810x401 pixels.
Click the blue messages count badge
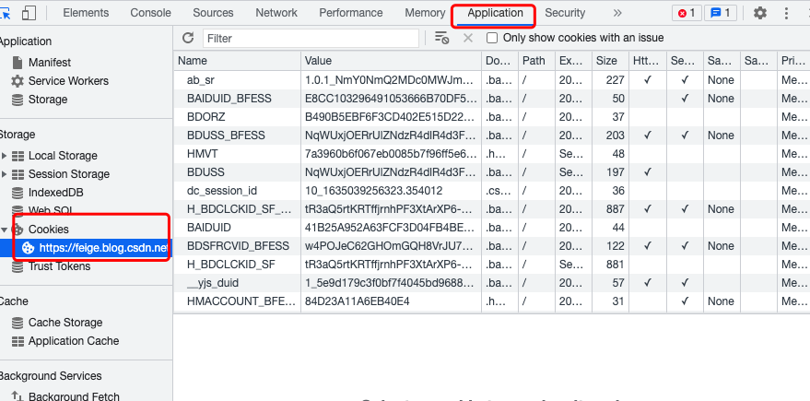point(720,13)
